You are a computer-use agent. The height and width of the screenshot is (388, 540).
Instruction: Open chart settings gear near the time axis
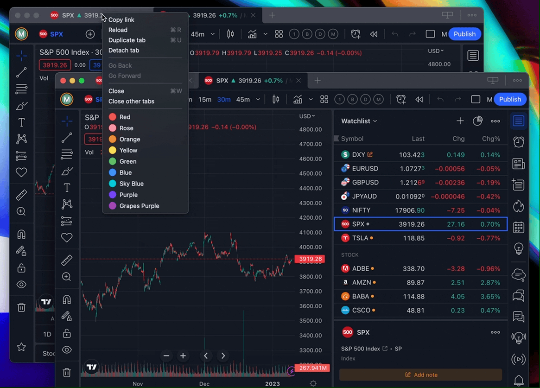[313, 383]
